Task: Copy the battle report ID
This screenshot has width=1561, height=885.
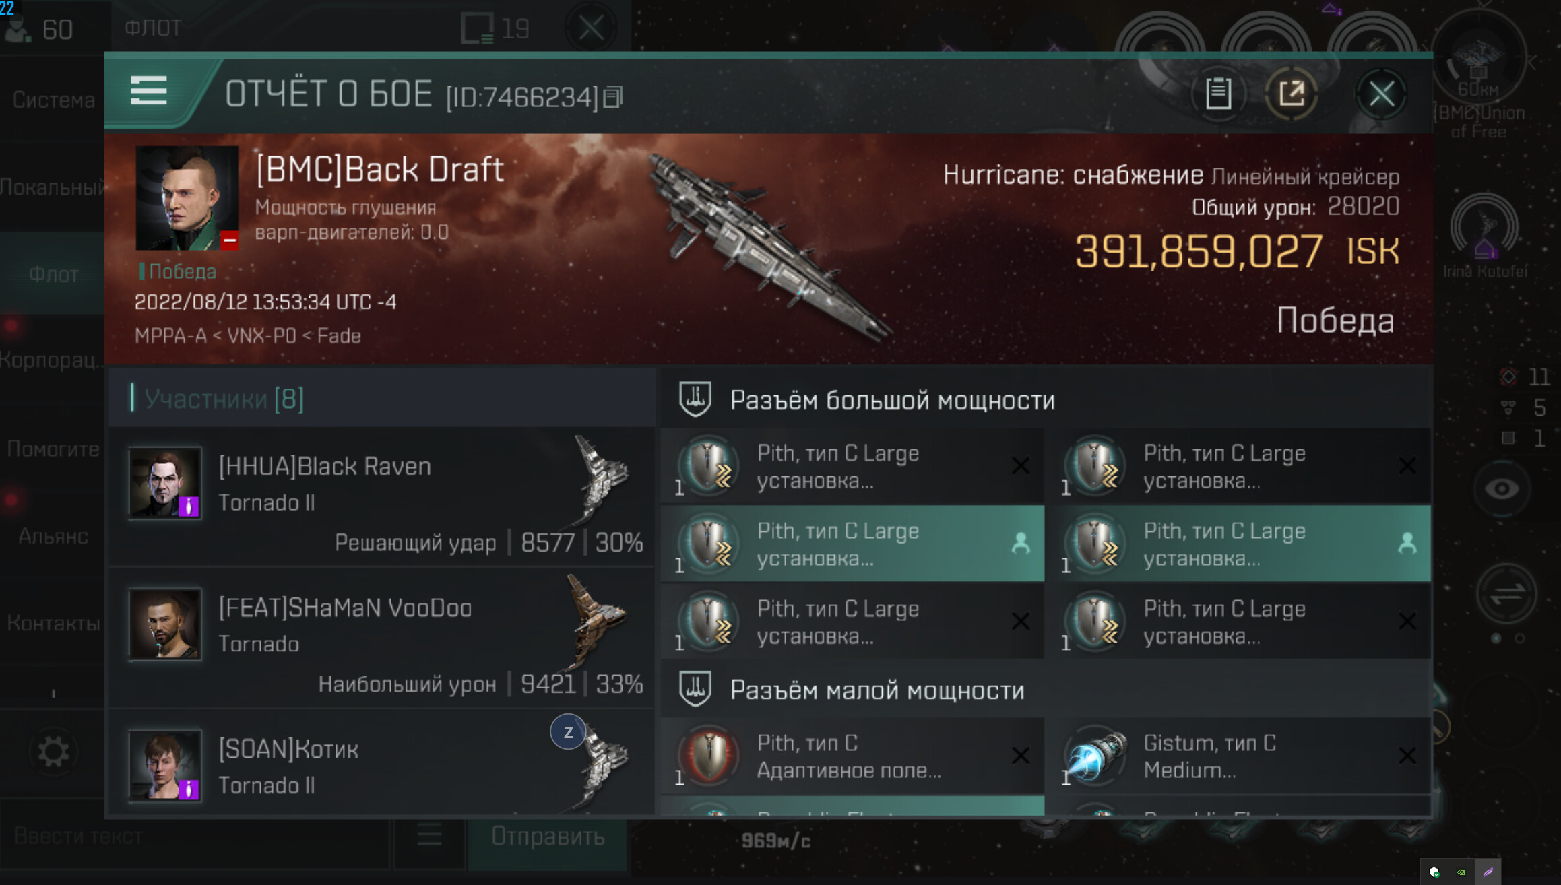Action: point(613,98)
